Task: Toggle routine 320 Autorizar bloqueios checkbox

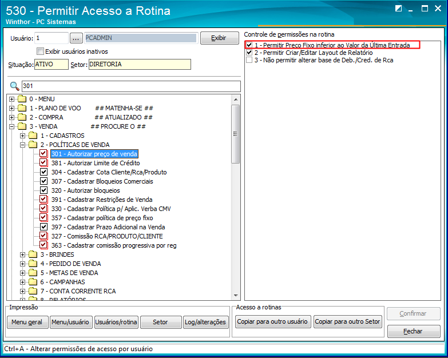Action: click(x=43, y=190)
